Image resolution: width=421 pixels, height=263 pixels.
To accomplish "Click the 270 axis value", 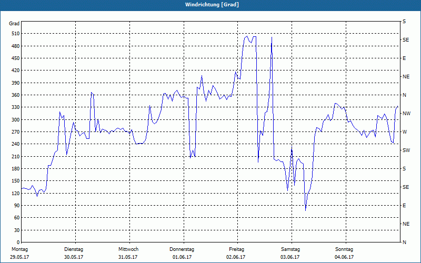I will (x=16, y=132).
